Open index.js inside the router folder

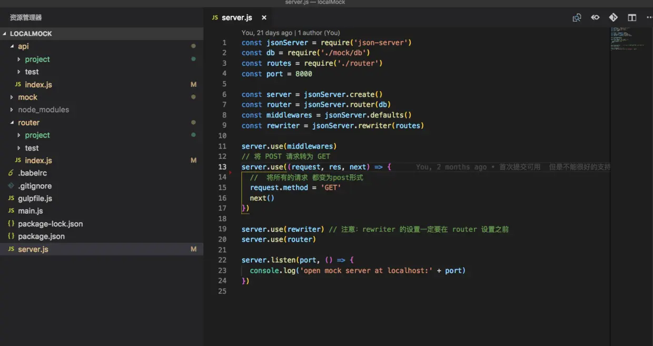pos(38,161)
